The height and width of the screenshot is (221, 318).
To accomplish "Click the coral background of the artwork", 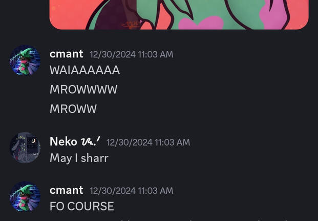I will click(x=67, y=14).
